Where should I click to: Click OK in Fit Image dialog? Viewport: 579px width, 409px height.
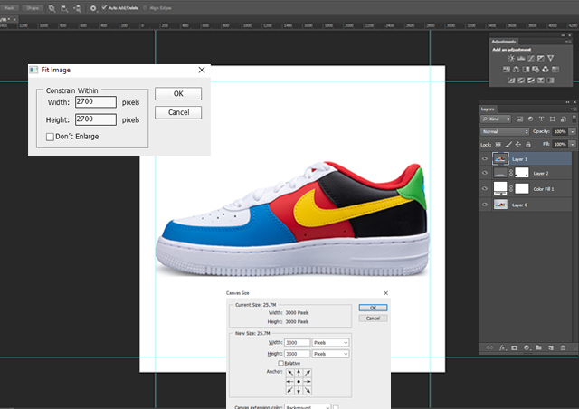(178, 93)
